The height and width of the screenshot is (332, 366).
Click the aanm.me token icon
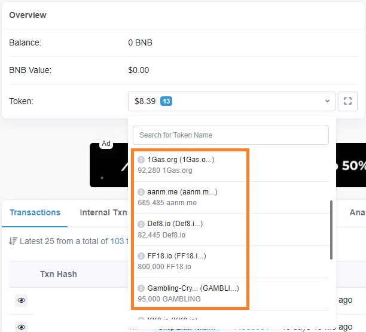(141, 192)
